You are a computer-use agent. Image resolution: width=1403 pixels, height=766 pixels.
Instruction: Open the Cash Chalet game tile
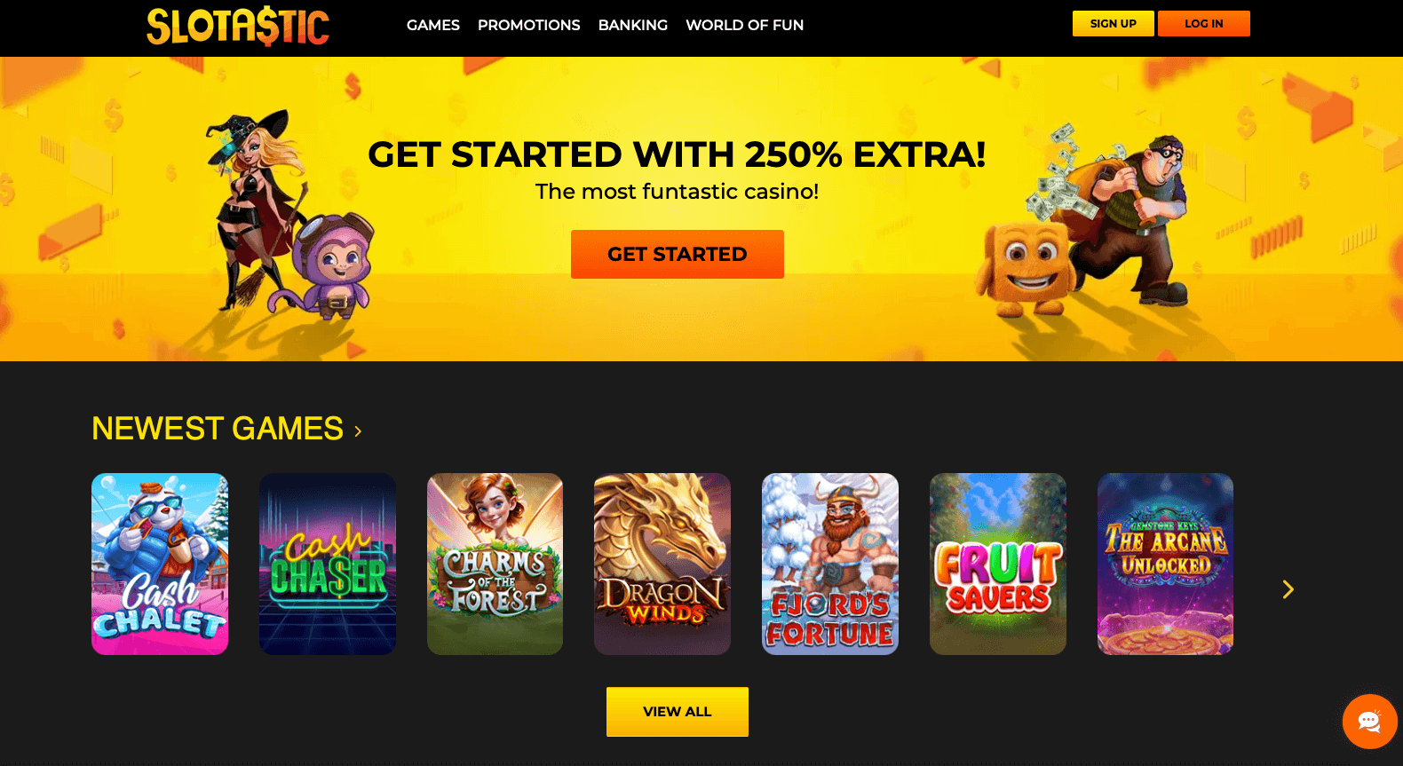(160, 564)
